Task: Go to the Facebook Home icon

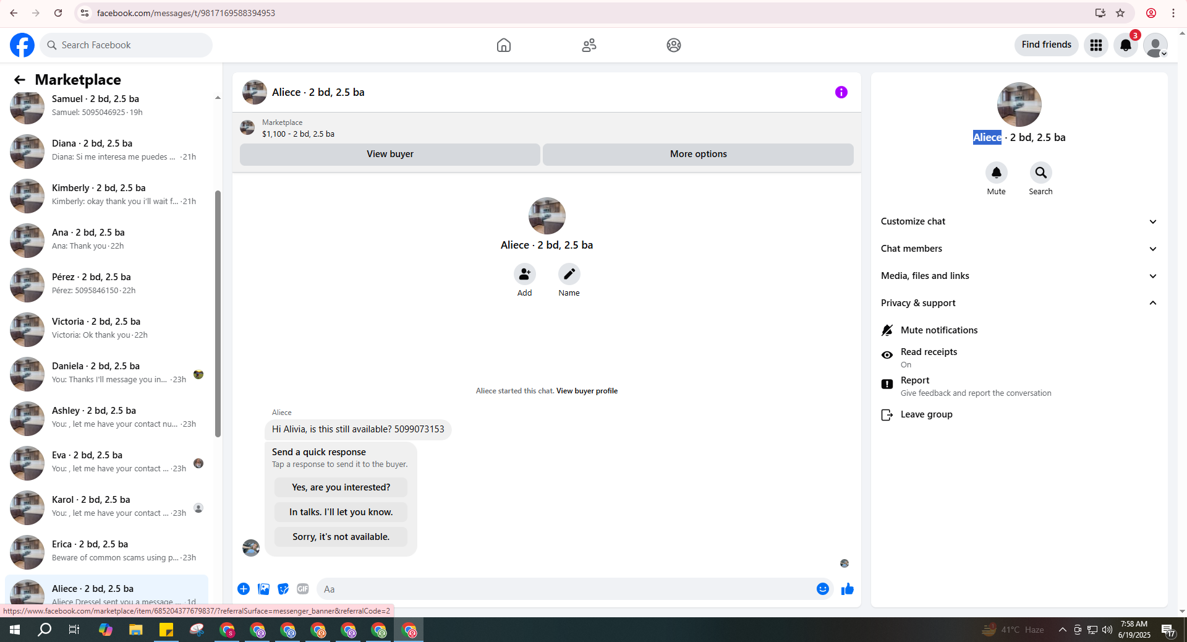Action: click(x=504, y=45)
